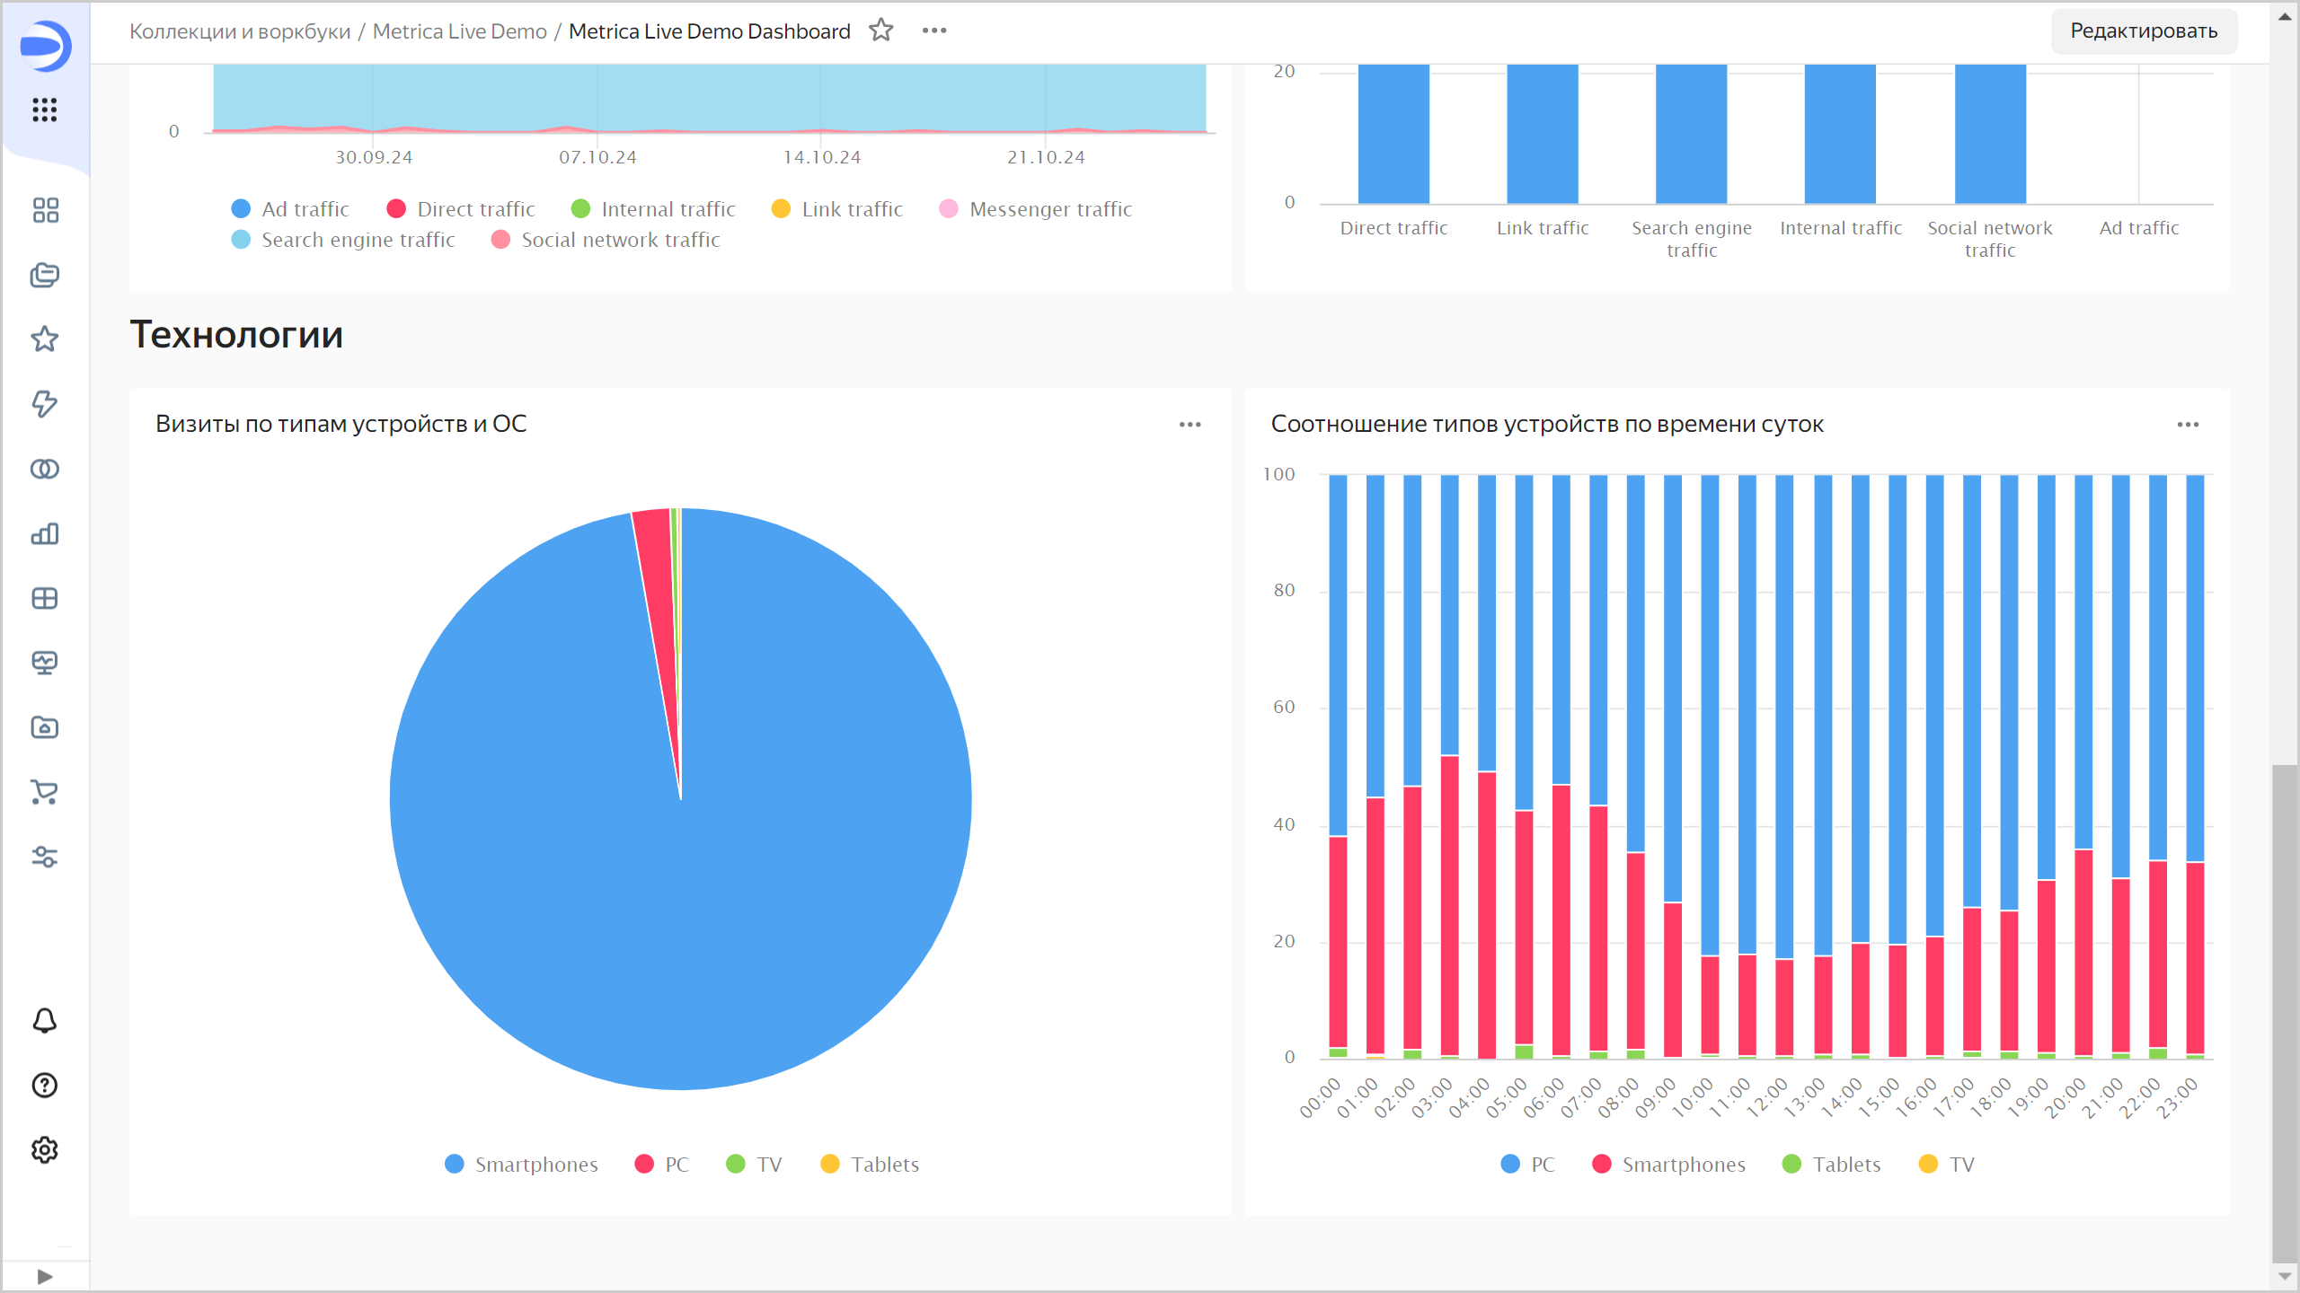Open device ratio chart three-dot menu
The image size is (2300, 1293).
coord(2188,425)
